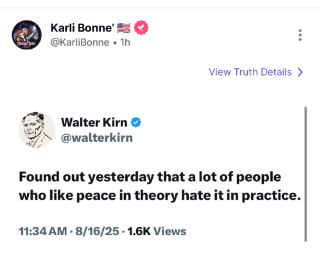Expand the chevron next to View Truth Details
The width and height of the screenshot is (321, 255).
(300, 72)
